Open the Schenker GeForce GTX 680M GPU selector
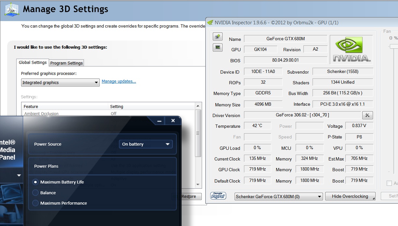 278,196
